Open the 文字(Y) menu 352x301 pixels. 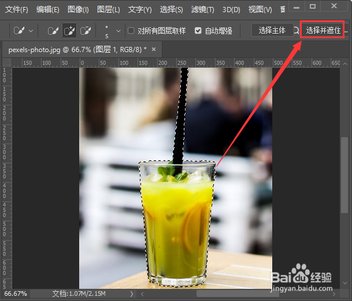[140, 10]
